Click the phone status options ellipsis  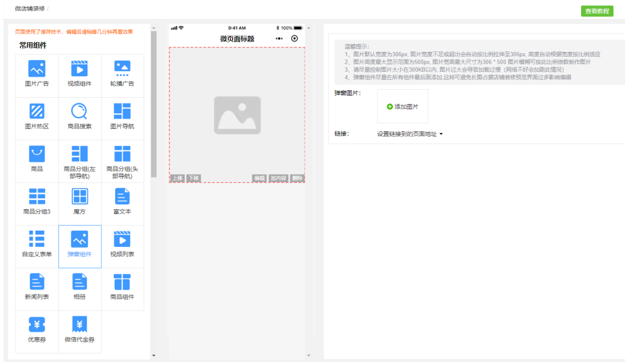click(278, 38)
